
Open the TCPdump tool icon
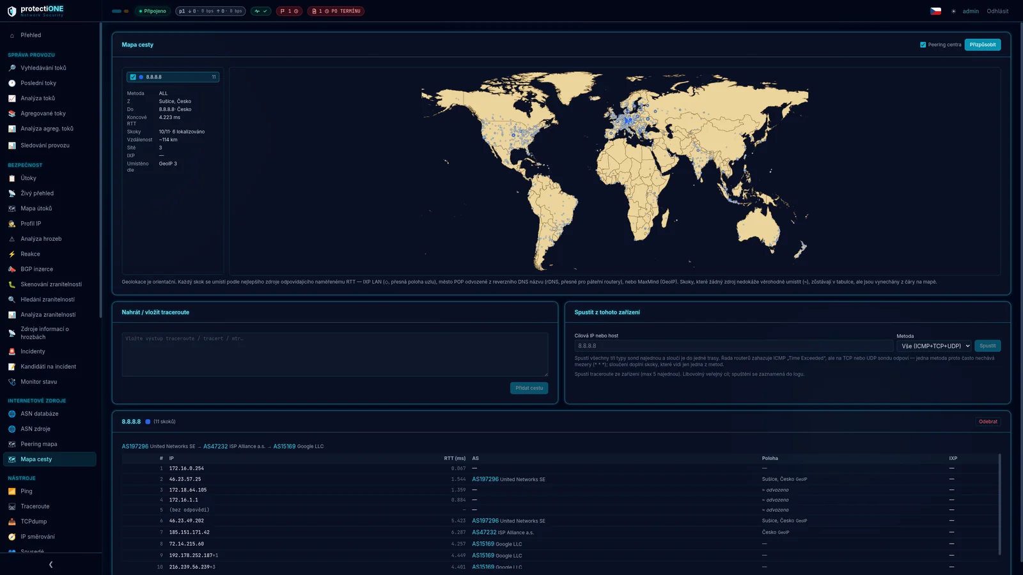click(x=12, y=521)
